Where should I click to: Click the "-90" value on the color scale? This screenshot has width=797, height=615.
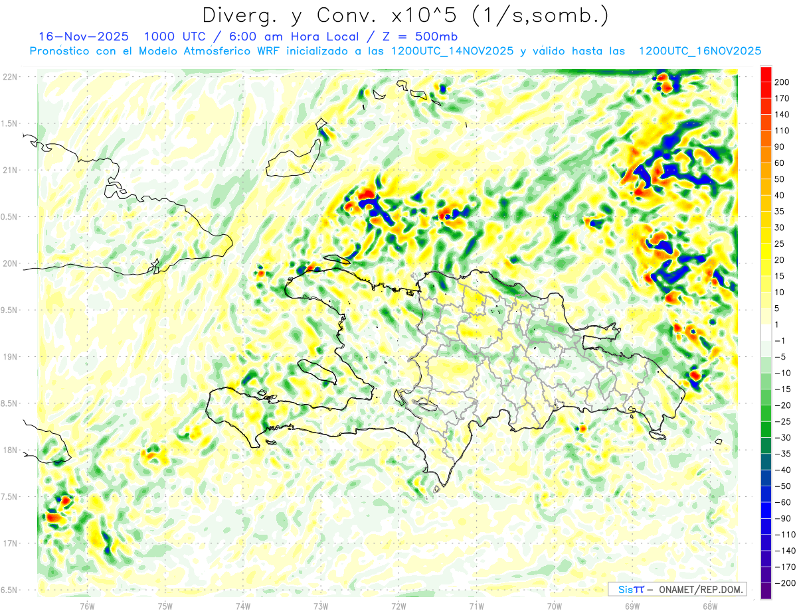click(783, 519)
